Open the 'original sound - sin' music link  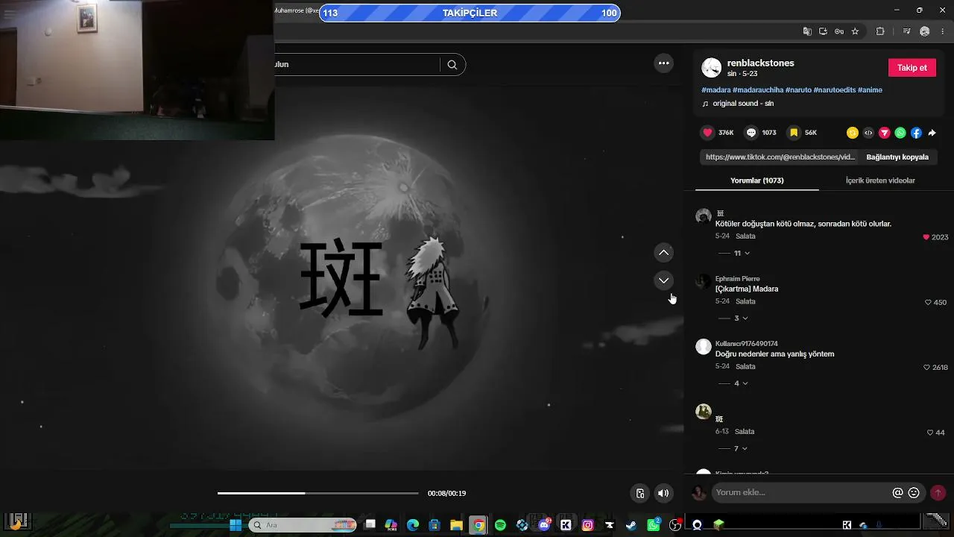click(743, 104)
